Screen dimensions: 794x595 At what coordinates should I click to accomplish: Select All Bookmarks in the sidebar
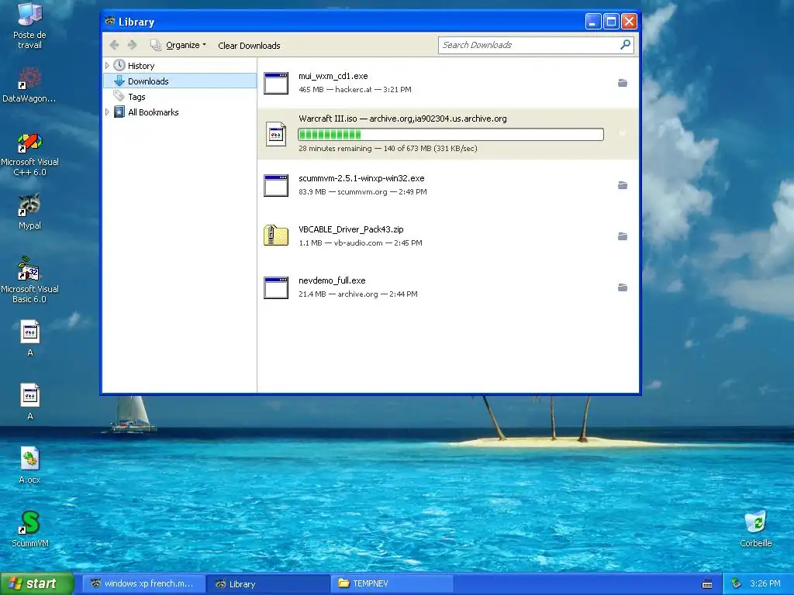tap(153, 112)
